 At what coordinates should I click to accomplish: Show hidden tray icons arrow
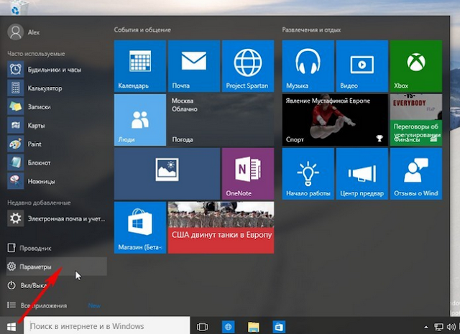(x=426, y=327)
